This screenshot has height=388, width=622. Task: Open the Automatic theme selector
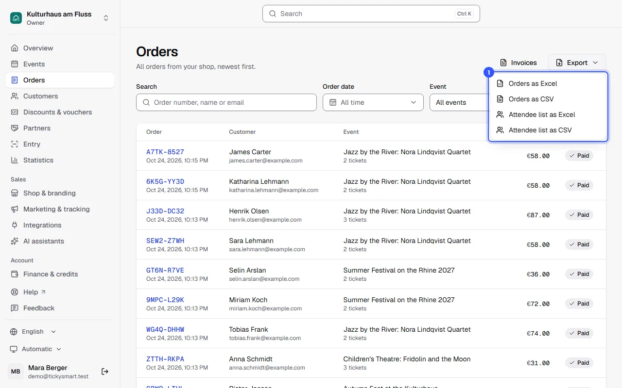pos(36,349)
